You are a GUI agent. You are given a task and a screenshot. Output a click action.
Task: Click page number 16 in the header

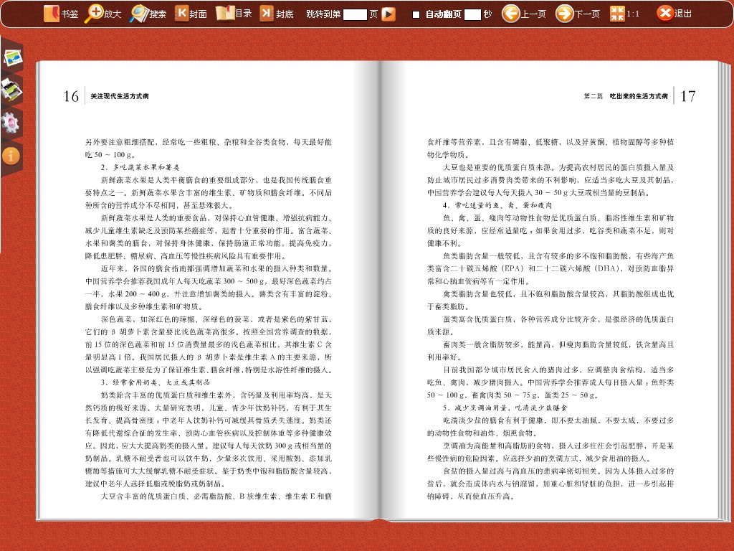tap(71, 97)
